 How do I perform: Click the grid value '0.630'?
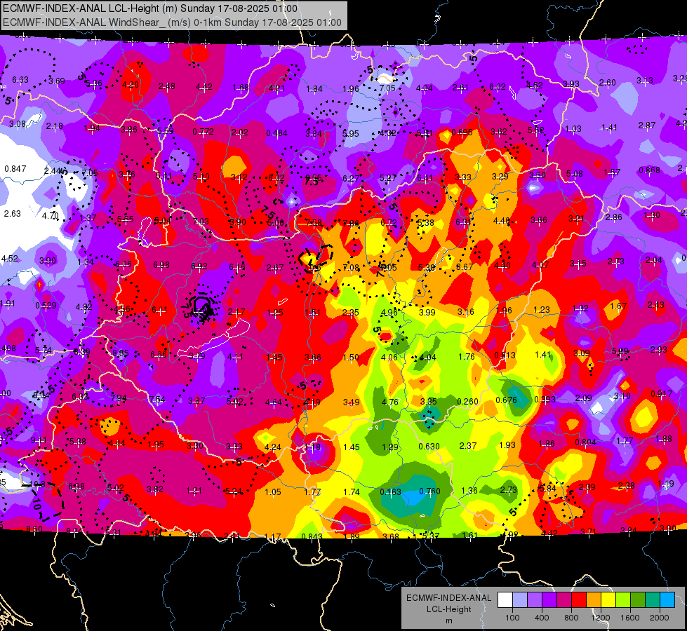click(429, 446)
